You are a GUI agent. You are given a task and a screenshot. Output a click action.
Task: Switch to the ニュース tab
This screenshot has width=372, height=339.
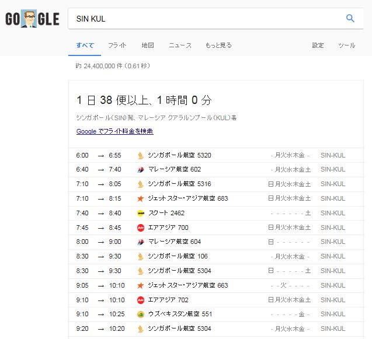[x=180, y=45]
